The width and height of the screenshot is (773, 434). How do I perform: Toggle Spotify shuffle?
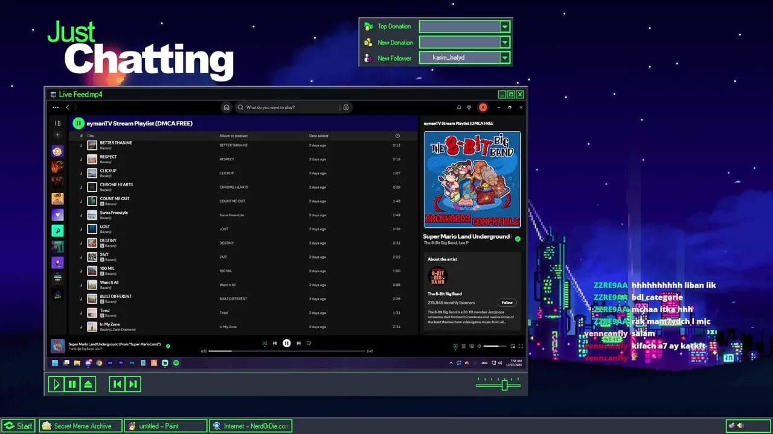(264, 344)
